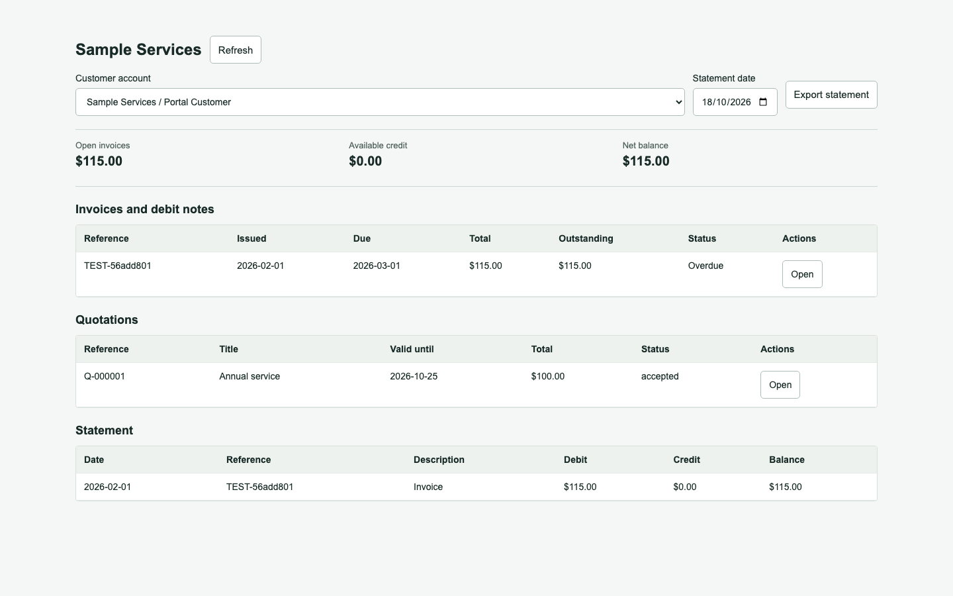Click the Due date 2026-03-01 cell

[377, 266]
